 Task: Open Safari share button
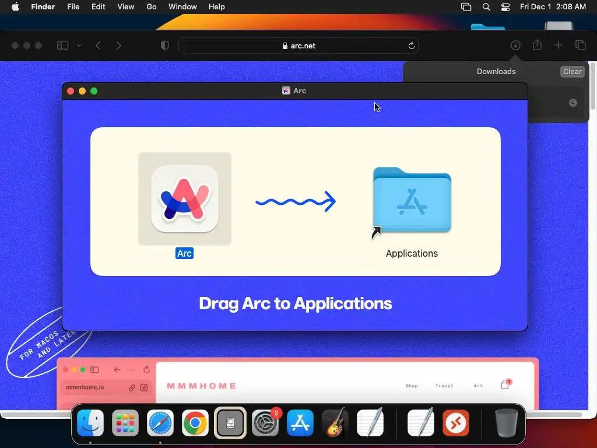(537, 45)
